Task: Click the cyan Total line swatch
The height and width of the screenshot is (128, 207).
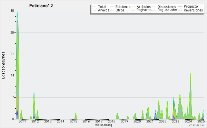Action: point(95,7)
